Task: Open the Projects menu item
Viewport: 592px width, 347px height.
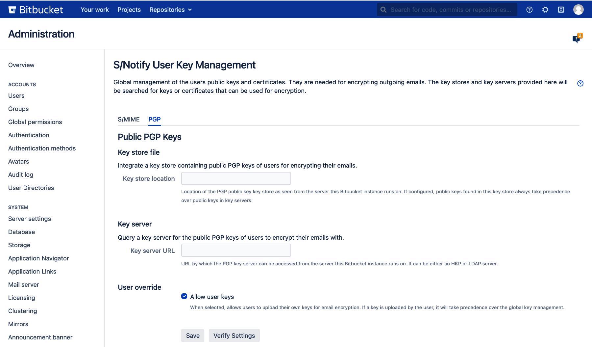Action: pyautogui.click(x=129, y=10)
